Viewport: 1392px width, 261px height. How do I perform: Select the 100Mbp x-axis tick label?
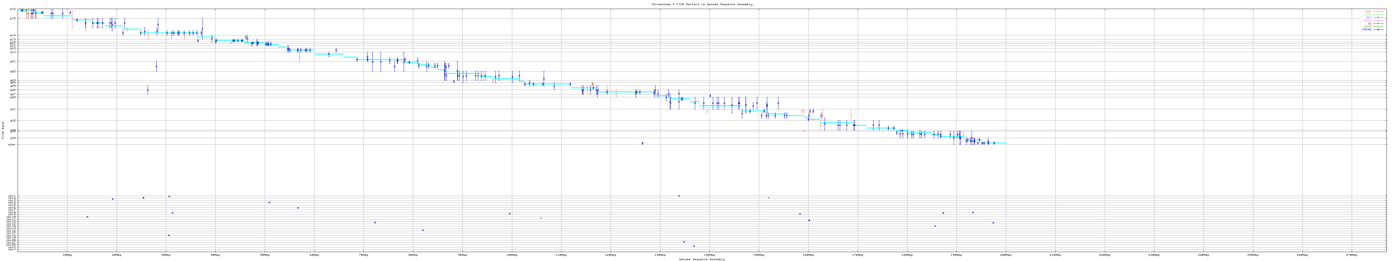[512, 254]
